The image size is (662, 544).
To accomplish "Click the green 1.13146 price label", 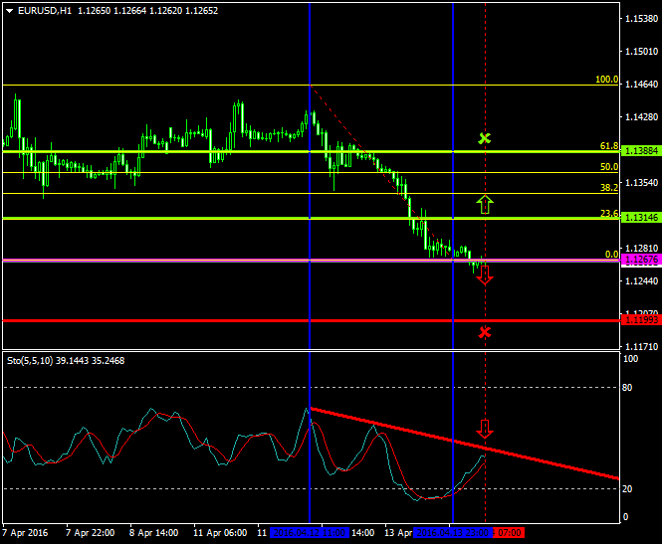I will (x=642, y=217).
